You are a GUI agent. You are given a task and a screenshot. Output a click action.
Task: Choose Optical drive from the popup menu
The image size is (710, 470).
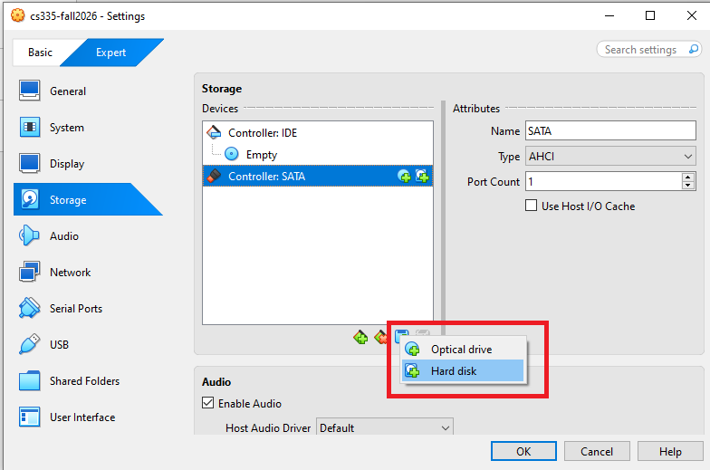pyautogui.click(x=463, y=350)
